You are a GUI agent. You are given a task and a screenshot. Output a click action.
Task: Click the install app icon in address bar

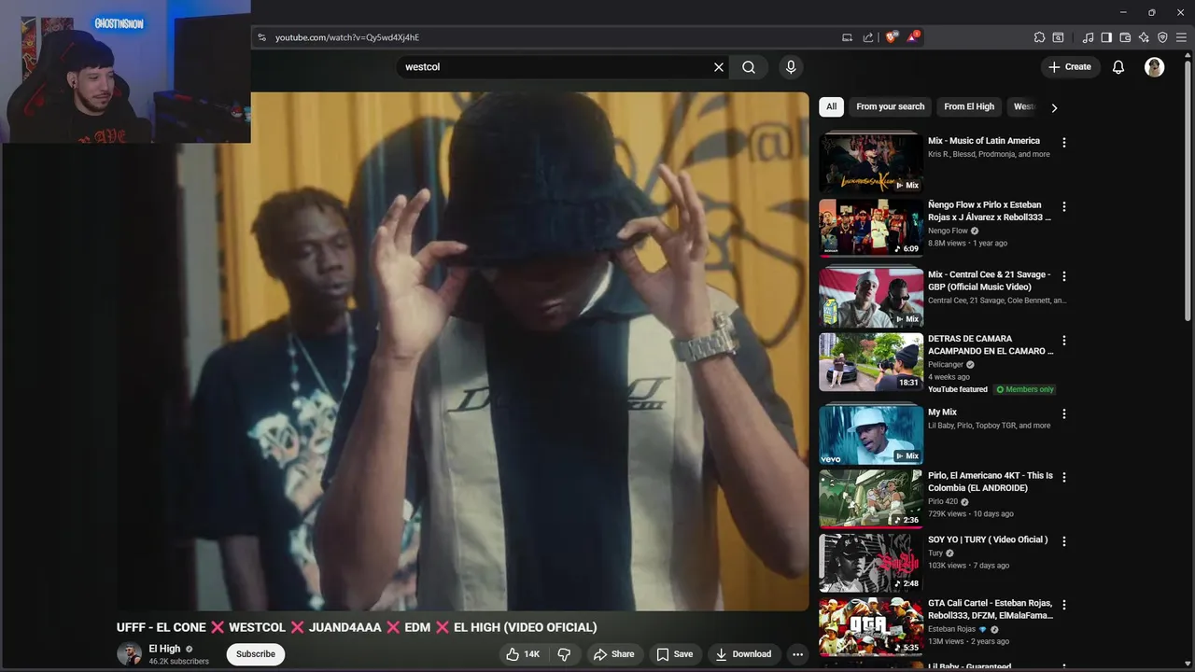tap(847, 37)
